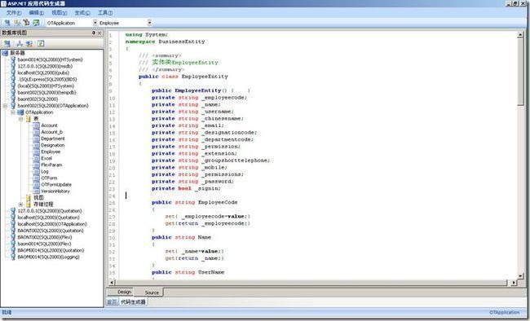The image size is (530, 321).
Task: Select 127.0.0.1(SQL2000)(Quotation) server node
Action: [x=50, y=211]
